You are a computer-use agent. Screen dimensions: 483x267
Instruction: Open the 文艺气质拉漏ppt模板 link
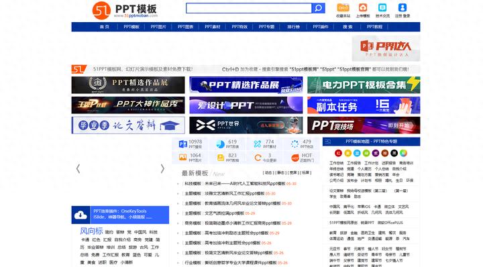click(224, 213)
